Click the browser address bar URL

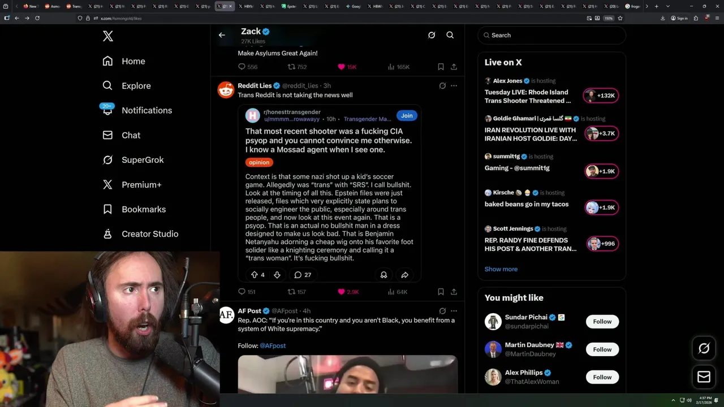(x=121, y=18)
